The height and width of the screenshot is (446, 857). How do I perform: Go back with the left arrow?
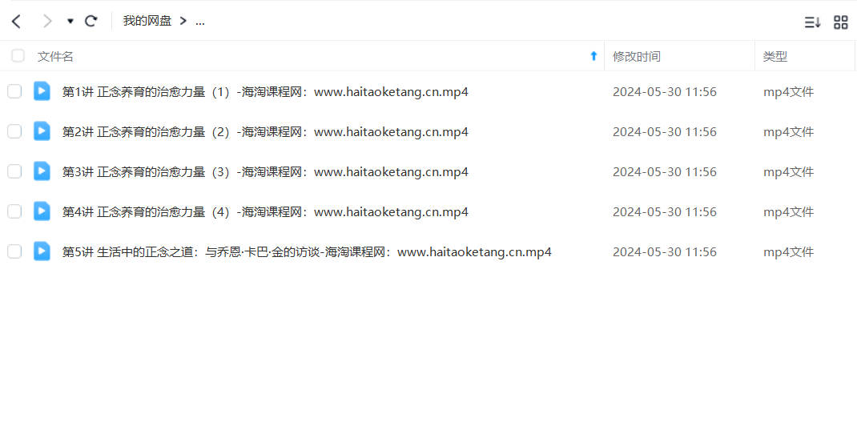pyautogui.click(x=16, y=22)
